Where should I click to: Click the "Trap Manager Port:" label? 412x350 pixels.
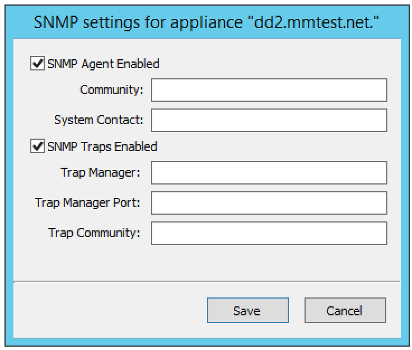[x=87, y=203]
